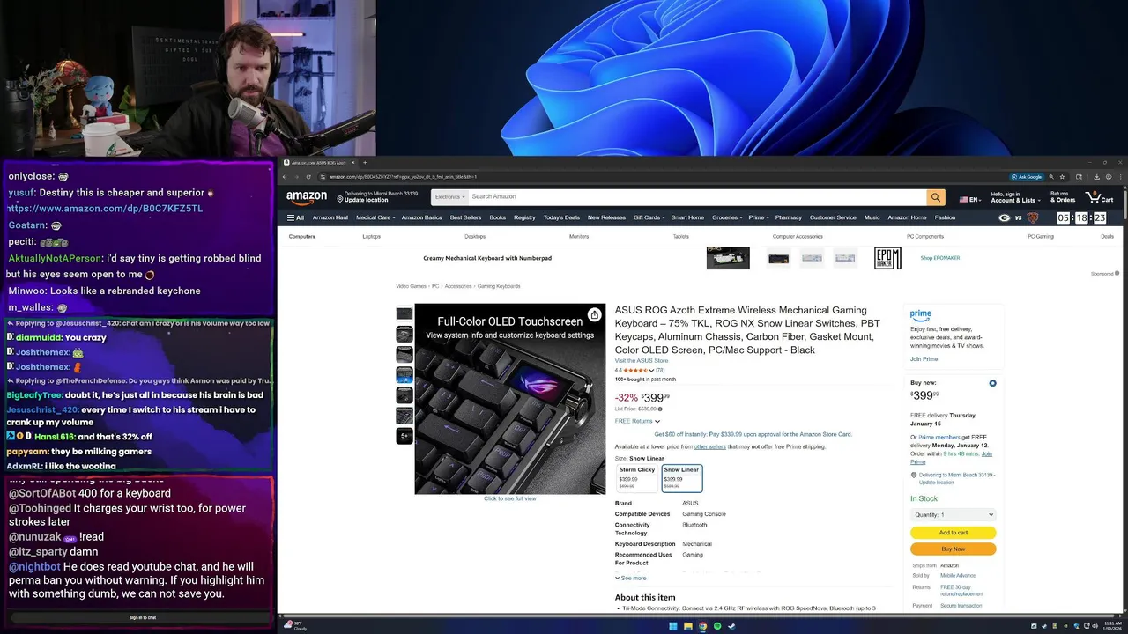The image size is (1128, 634).
Task: Open the weather widget in taskbar
Action: coord(294,625)
